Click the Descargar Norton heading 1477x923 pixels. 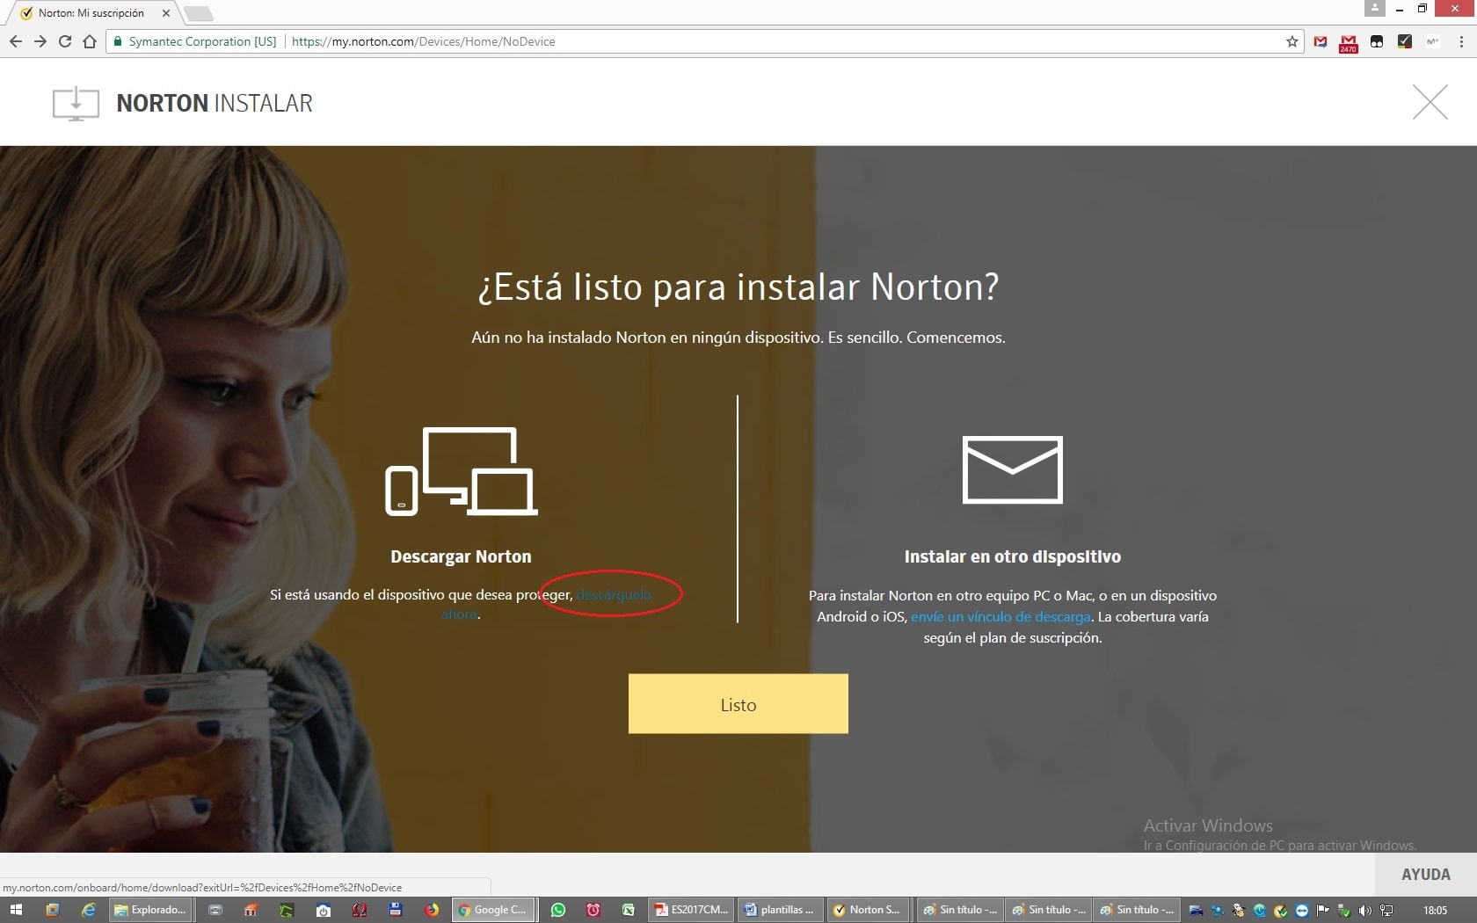click(461, 556)
